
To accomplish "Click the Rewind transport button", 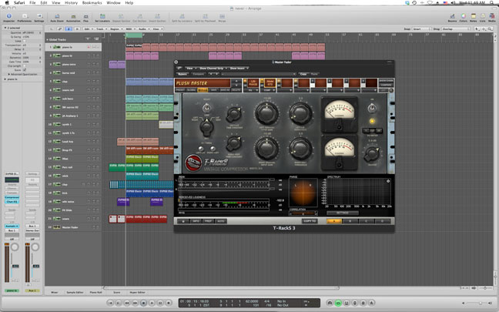I will click(126, 303).
